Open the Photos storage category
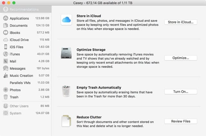This screenshot has width=206, height=136. click(15, 90)
